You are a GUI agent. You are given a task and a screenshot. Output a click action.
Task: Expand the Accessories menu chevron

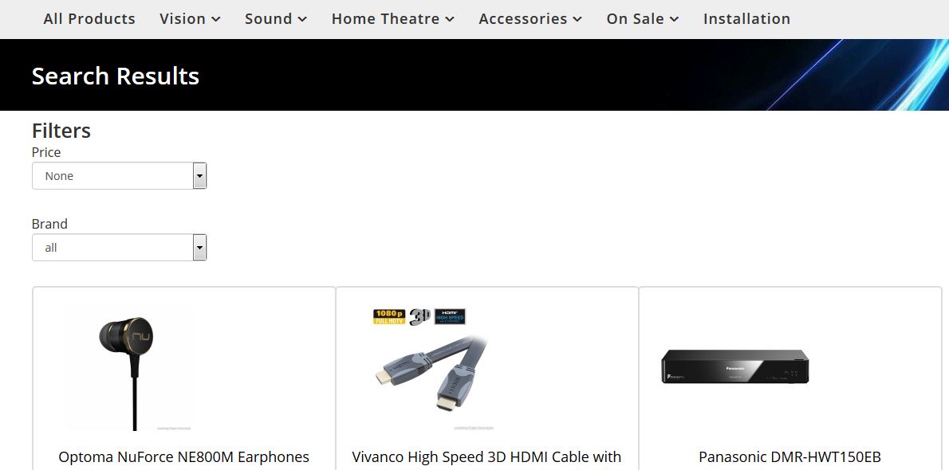(x=577, y=20)
